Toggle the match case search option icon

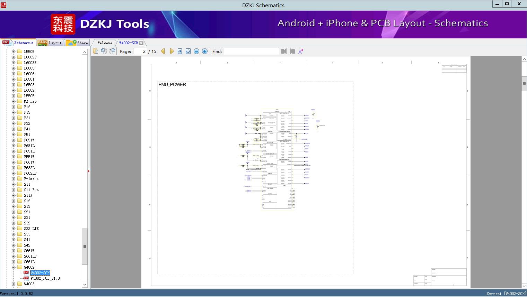point(301,51)
